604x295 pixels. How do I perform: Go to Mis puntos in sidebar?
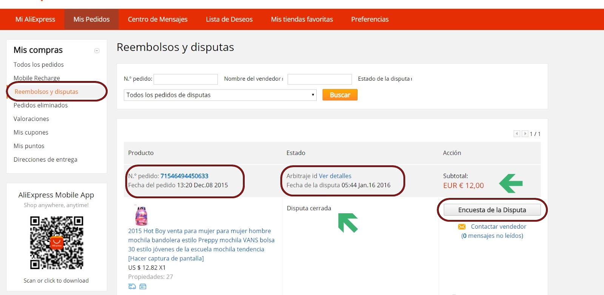click(29, 146)
